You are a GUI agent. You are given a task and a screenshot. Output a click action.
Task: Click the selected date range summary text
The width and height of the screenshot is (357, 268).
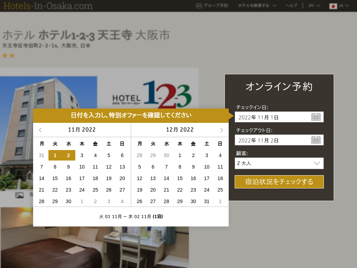coord(131,216)
